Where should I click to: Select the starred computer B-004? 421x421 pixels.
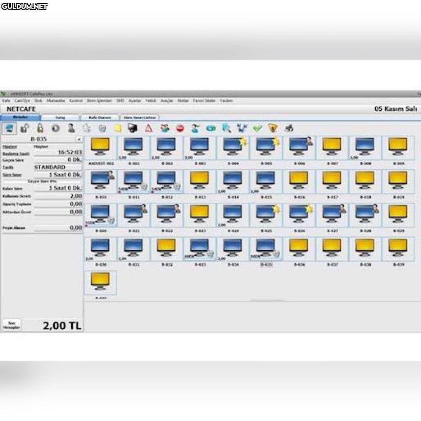233,147
